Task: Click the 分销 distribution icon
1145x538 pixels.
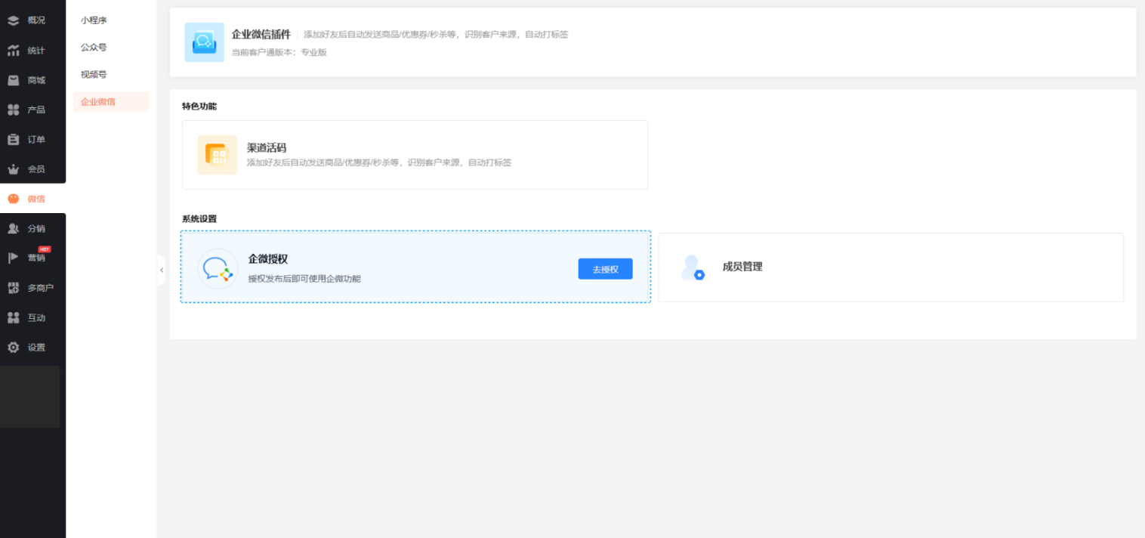Action: [14, 228]
